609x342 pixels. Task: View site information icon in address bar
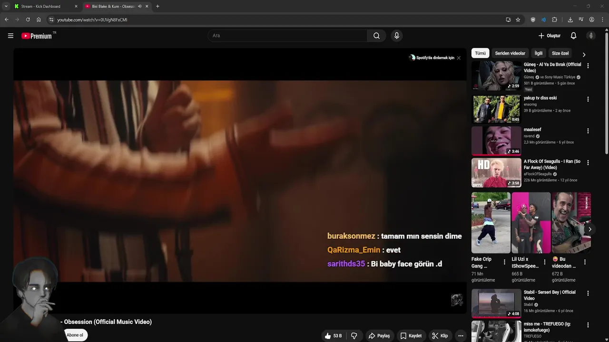[x=51, y=19]
